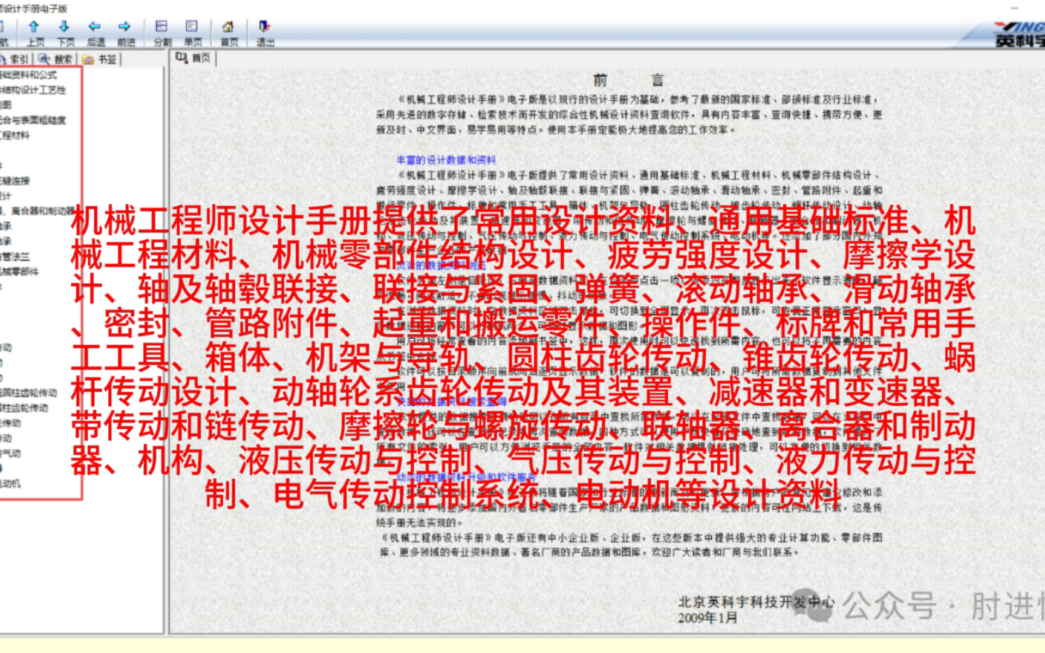
Task: Select tree item ending in 合与表面粗糙度
Action: pos(33,120)
